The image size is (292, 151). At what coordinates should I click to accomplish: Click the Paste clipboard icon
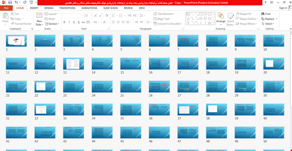tap(5, 16)
